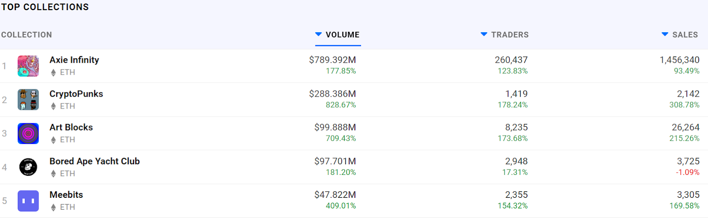Viewport: 708px width, 219px height.
Task: Click the ETH label under Axie Infinity
Action: (67, 72)
